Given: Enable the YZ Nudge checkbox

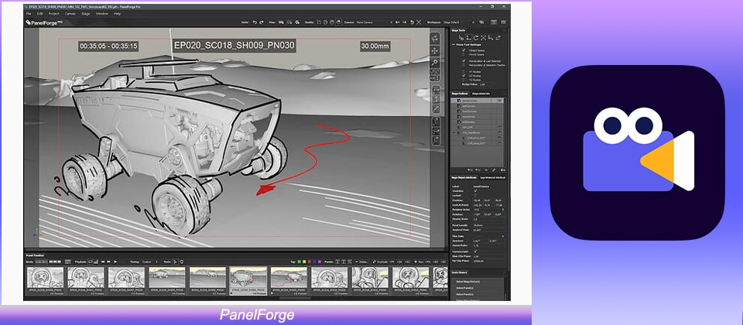Looking at the screenshot, I should pos(464,80).
